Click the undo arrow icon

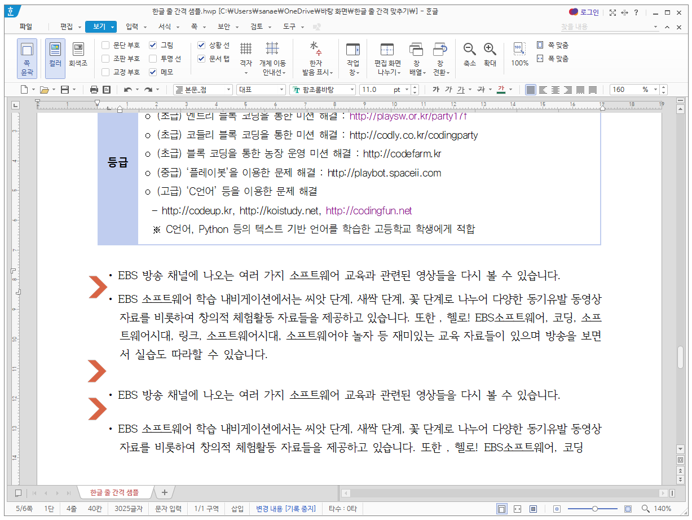pyautogui.click(x=128, y=90)
